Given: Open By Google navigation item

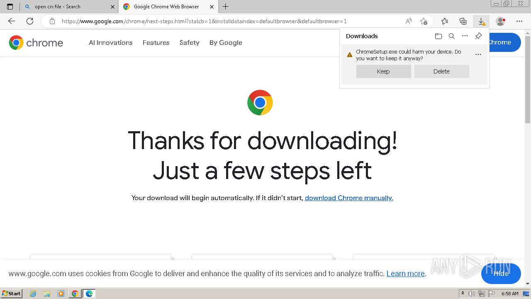Looking at the screenshot, I should click(x=226, y=42).
